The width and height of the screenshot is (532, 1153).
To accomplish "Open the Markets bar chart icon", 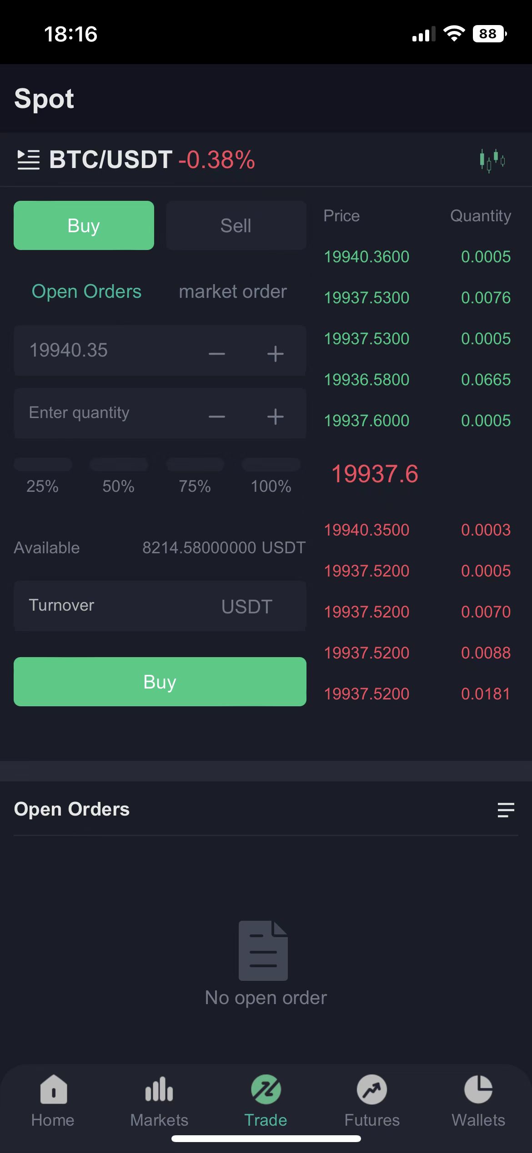I will 159,1090.
